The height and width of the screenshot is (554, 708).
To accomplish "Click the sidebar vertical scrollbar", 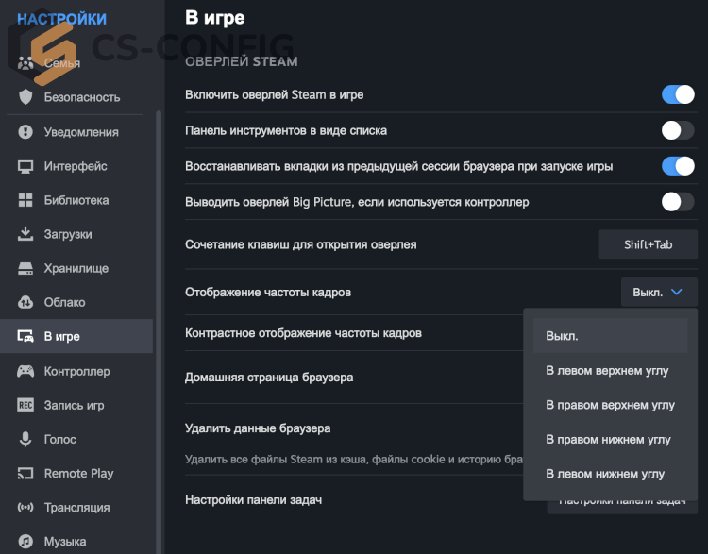I will point(159,332).
